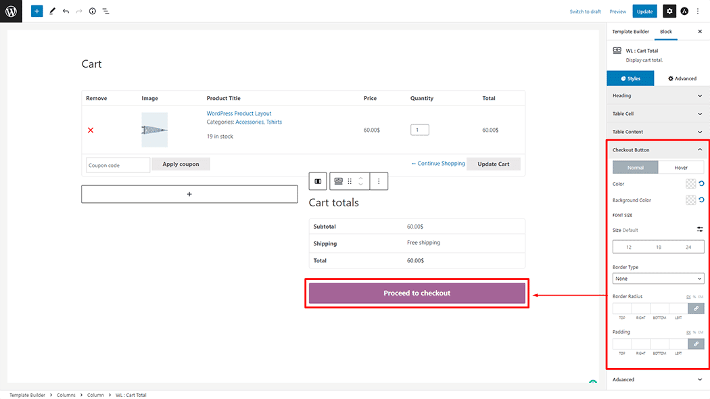Click the red remove product X icon
710x399 pixels.
[x=91, y=130]
